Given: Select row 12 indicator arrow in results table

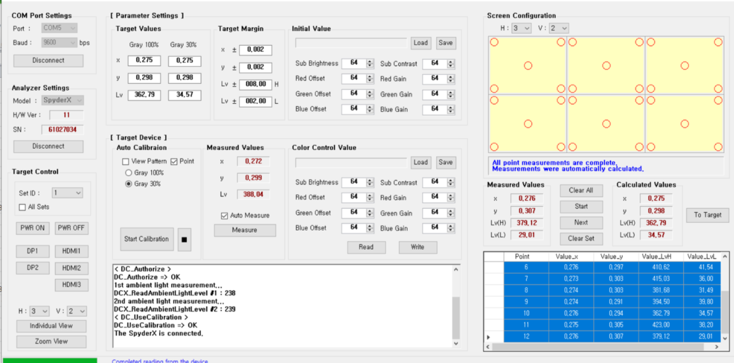Looking at the screenshot, I should coord(488,337).
